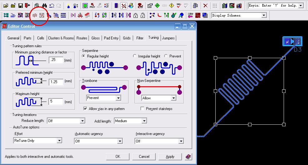Screen dimensions: 308x165
Task: Click the copy documents icon
Action: pyautogui.click(x=195, y=6)
